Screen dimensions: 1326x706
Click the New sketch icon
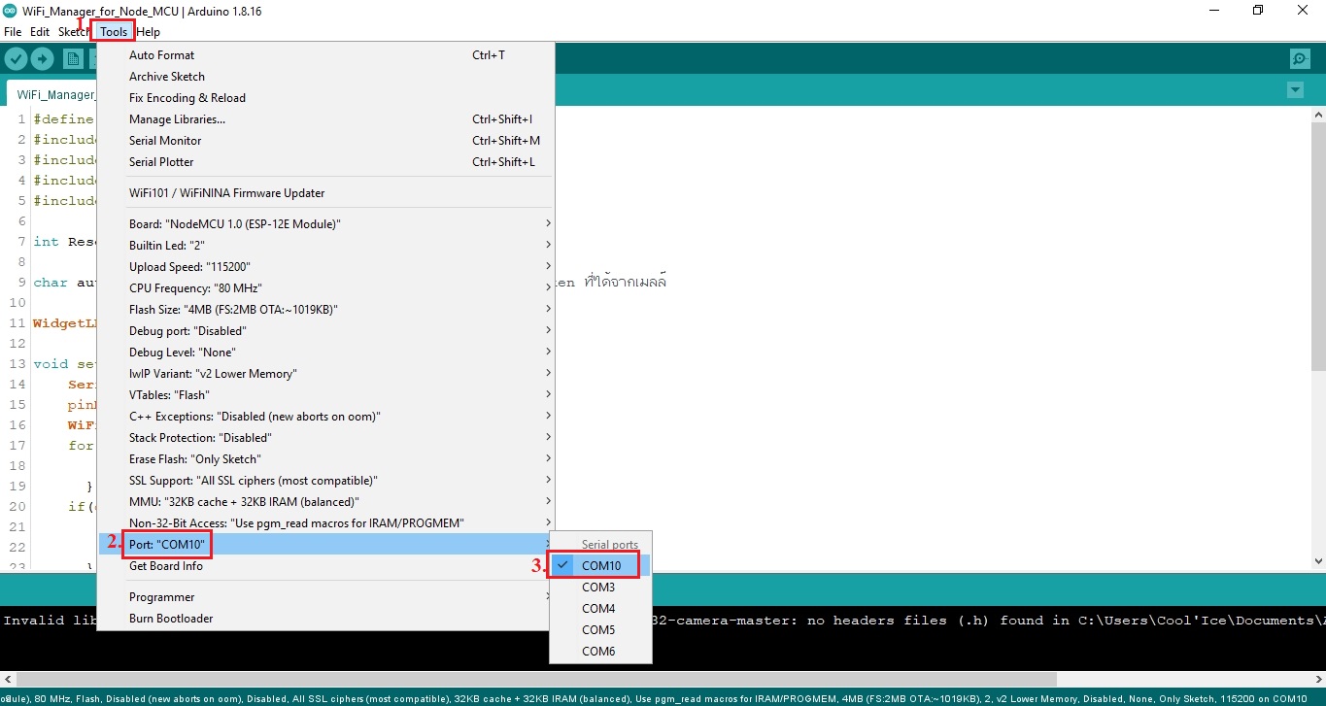coord(73,58)
